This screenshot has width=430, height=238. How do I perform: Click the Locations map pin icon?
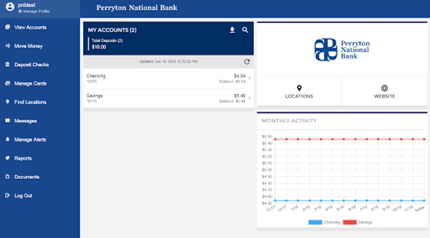[299, 88]
